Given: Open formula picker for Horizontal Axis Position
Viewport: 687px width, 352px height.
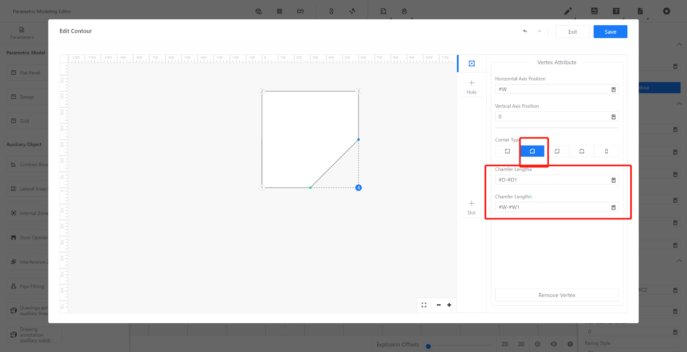Looking at the screenshot, I should point(613,90).
